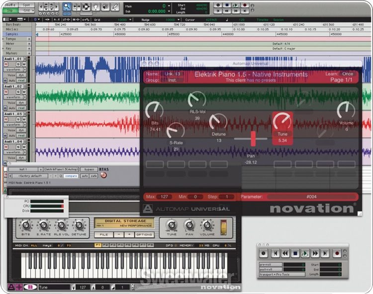Click the FILE button in Elektrik Piano
Image resolution: width=373 pixels, height=294 pixels.
[x=103, y=234]
